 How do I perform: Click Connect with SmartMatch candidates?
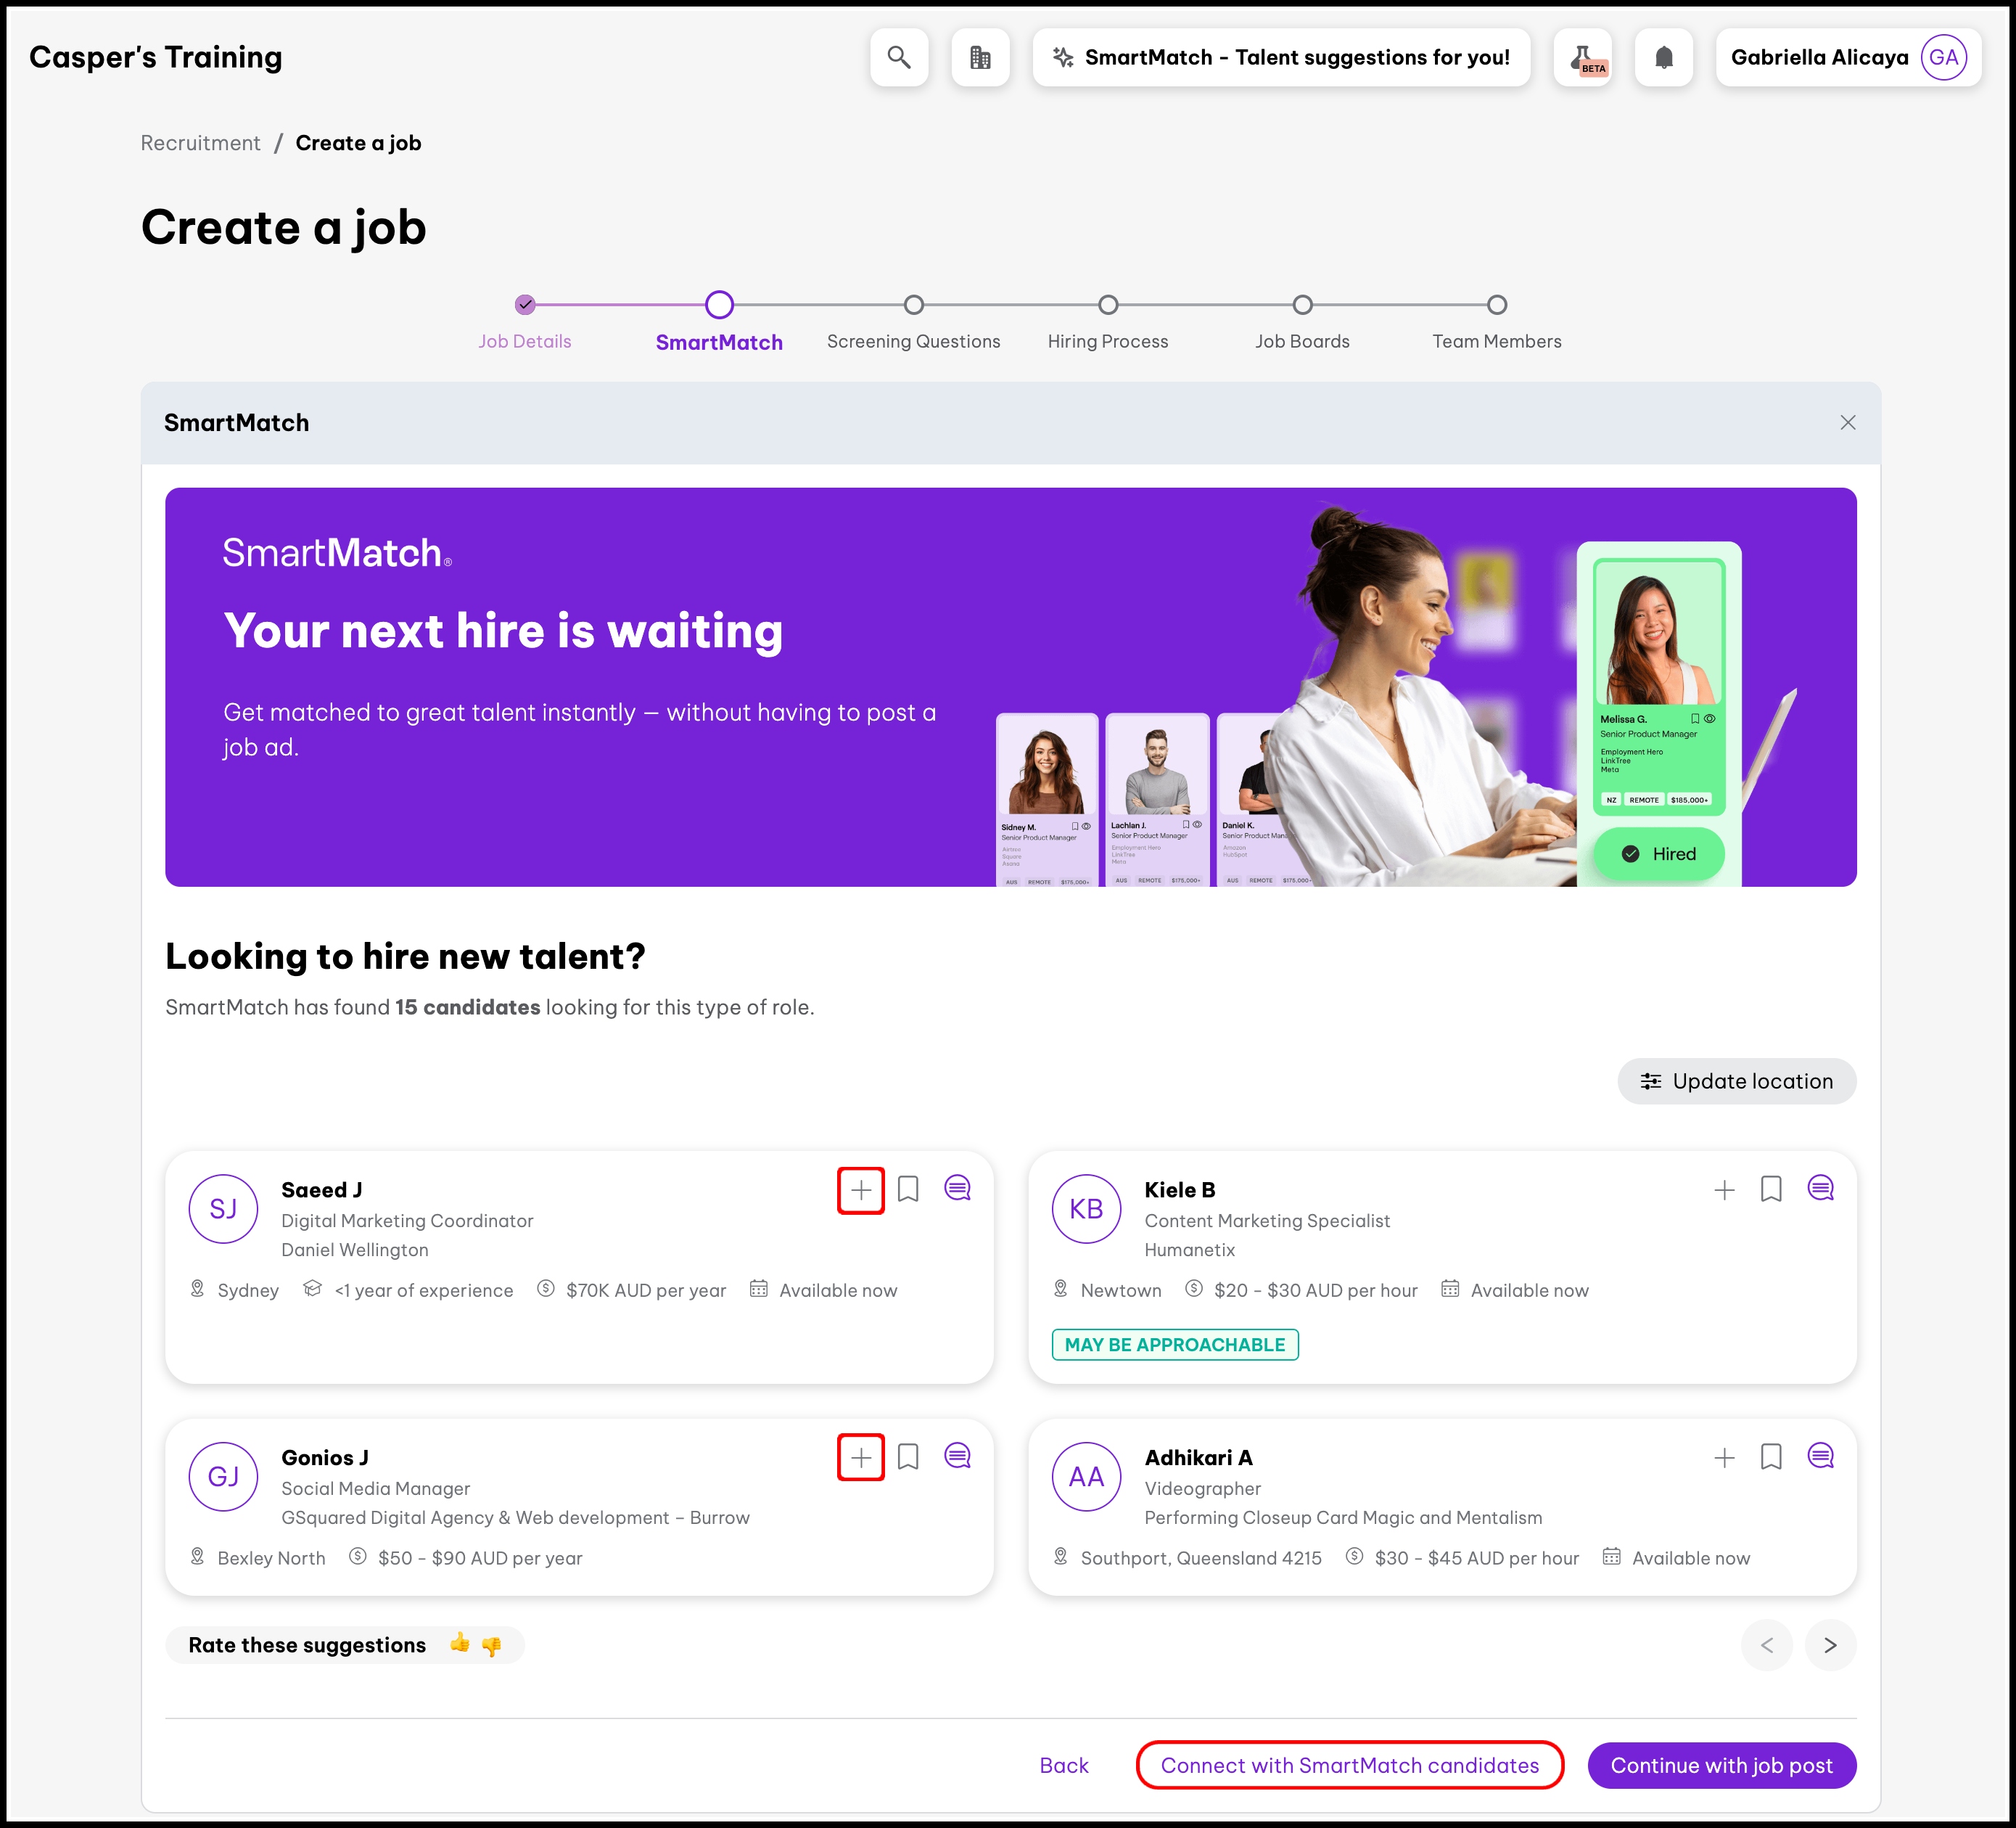(1349, 1765)
